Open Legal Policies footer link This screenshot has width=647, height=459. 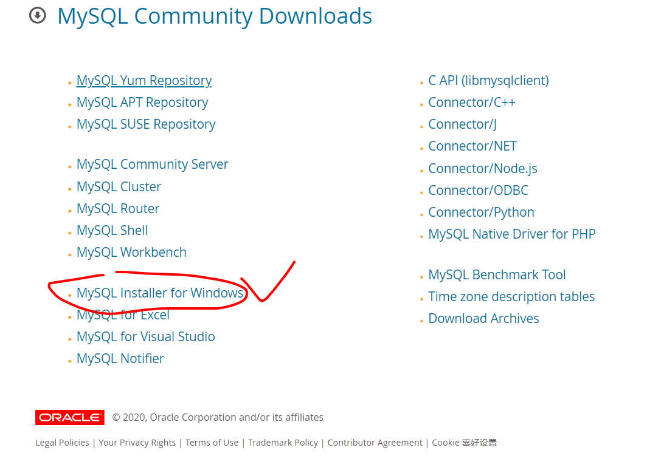pyautogui.click(x=62, y=443)
